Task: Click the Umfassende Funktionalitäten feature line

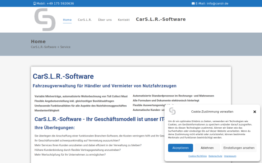Action: click(x=80, y=106)
